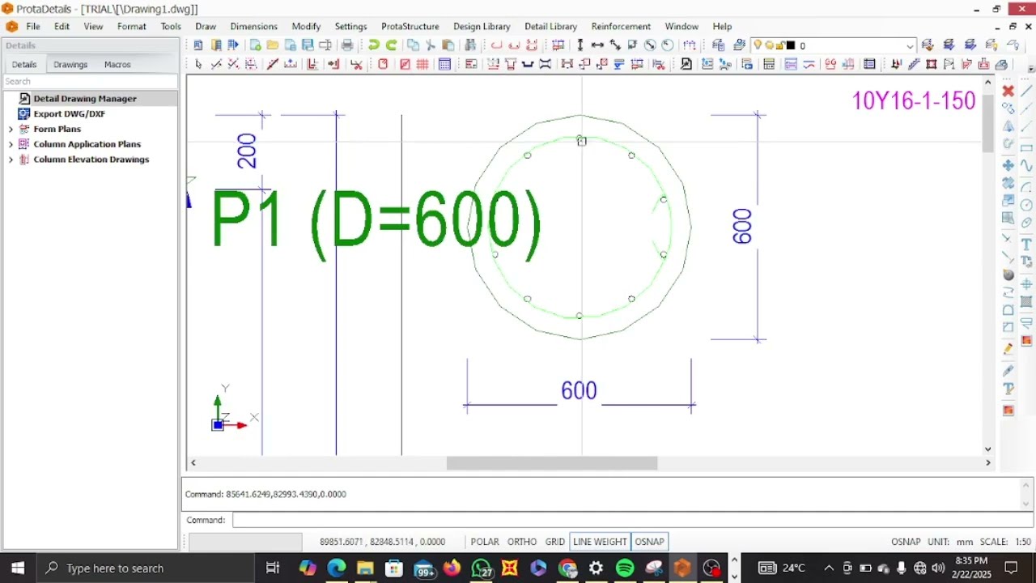
Task: Click the Copy icon in toolbar
Action: pyautogui.click(x=413, y=45)
